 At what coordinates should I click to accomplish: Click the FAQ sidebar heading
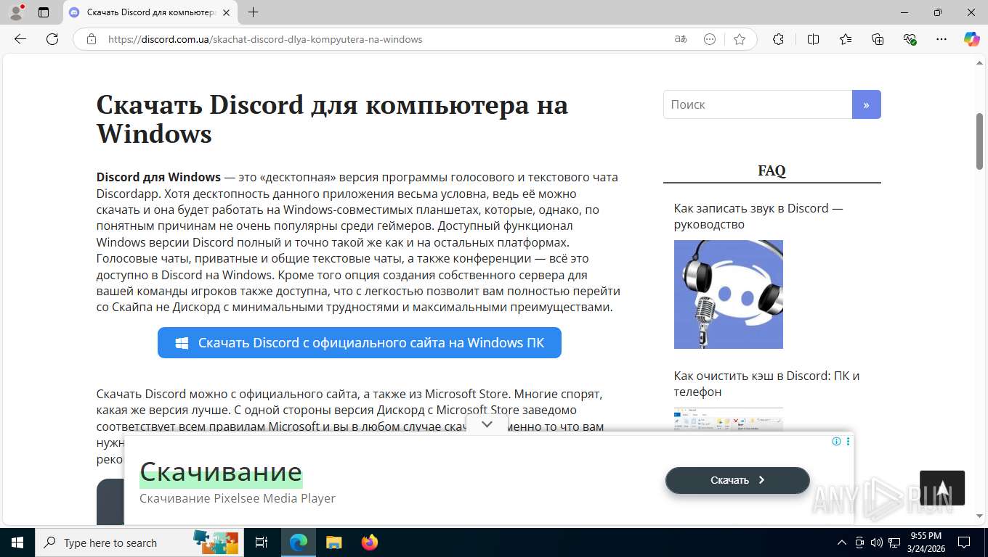[x=772, y=170]
